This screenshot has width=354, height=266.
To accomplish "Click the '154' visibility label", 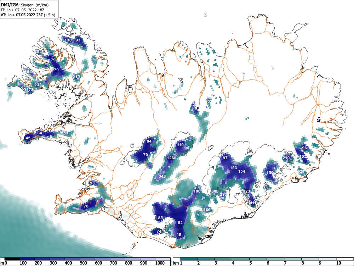I will pos(241,171).
